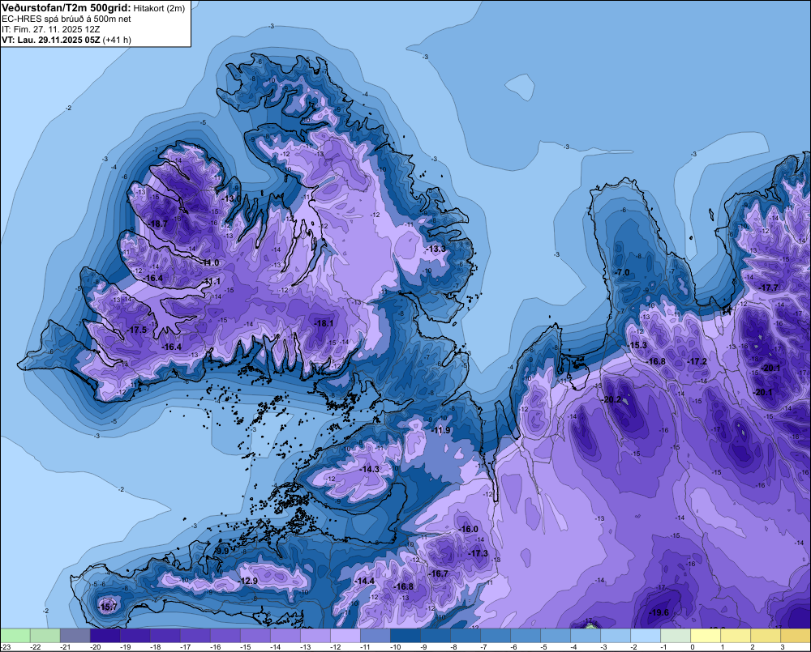Click the legend color swatch above -16
This screenshot has height=652, width=811.
tap(225, 635)
